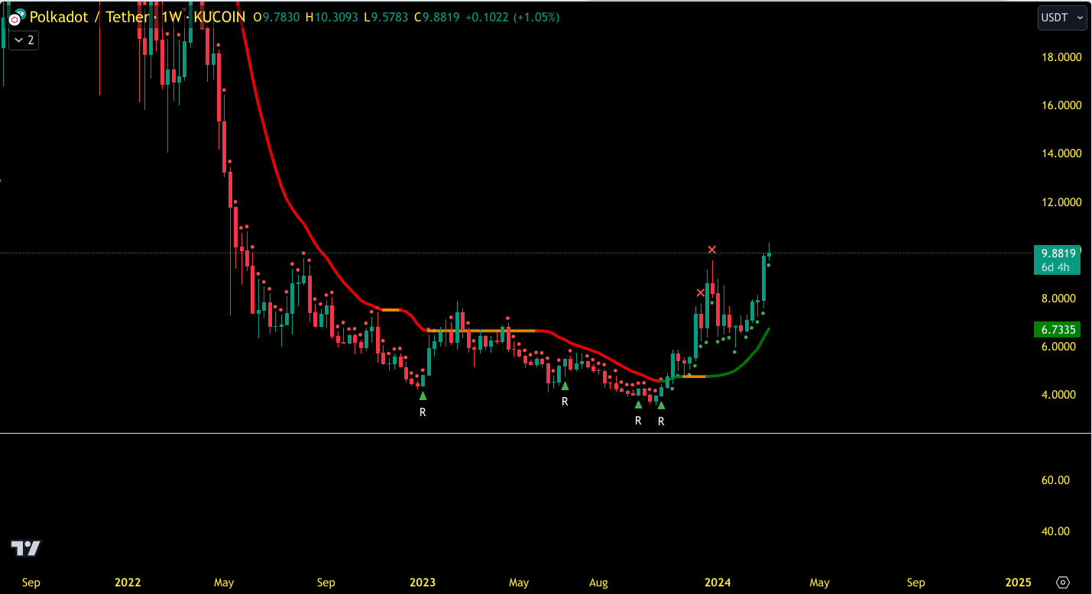Click the rightmost R label
Image resolution: width=1092 pixels, height=594 pixels.
tap(661, 421)
